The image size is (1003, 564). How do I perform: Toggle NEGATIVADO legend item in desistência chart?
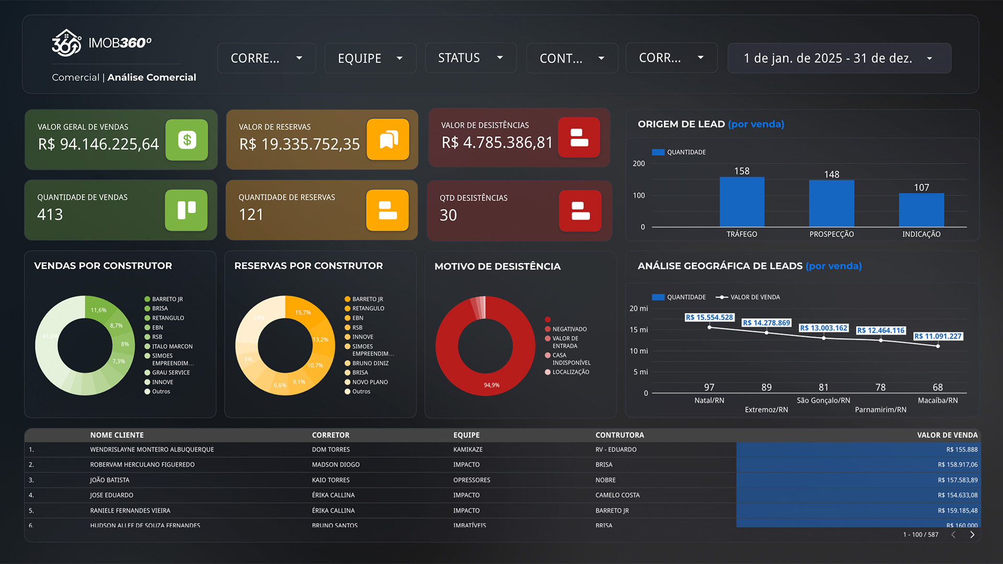tap(569, 329)
